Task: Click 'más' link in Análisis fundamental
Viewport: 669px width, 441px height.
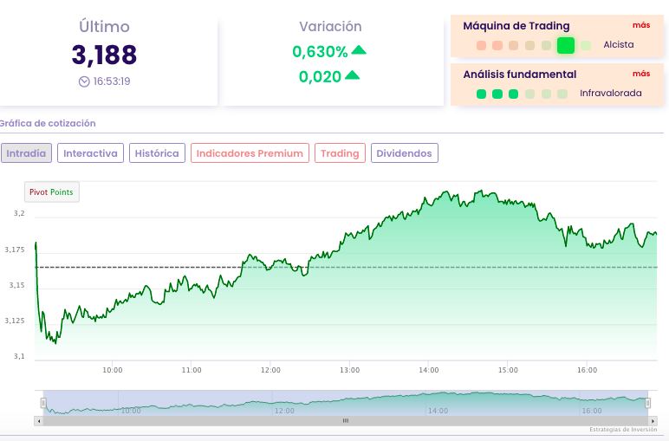Action: (x=641, y=74)
